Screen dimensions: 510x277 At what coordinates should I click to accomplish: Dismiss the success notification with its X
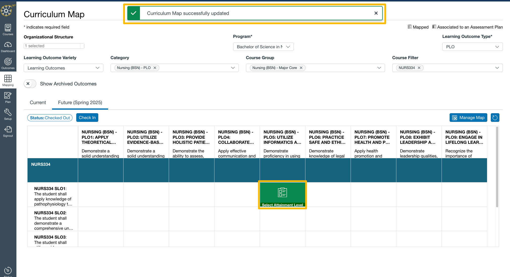tap(376, 13)
